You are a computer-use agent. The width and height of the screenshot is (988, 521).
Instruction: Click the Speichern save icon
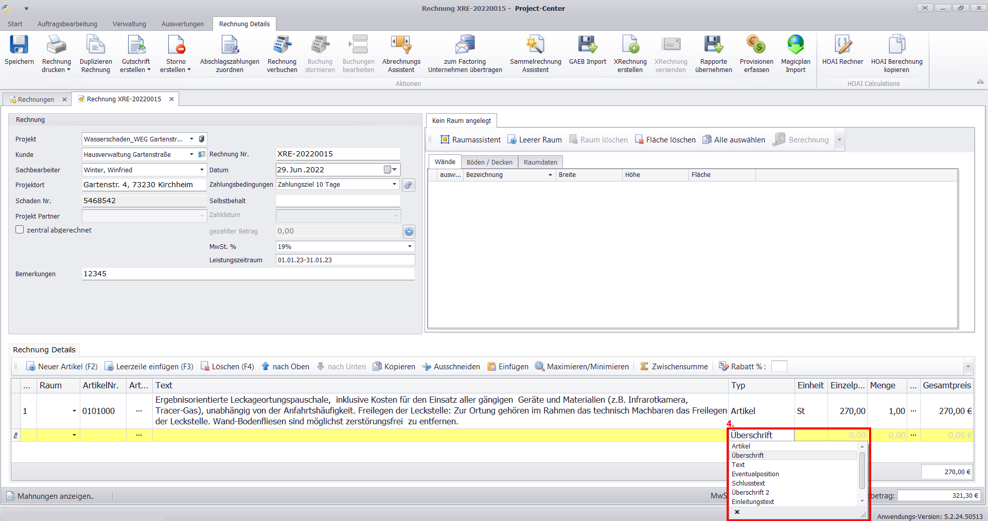pos(19,45)
